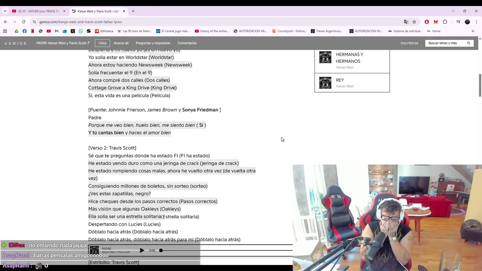Open Las 95 tesis de Mart... bookmark
Image resolution: width=482 pixels, height=271 pixels.
pyautogui.click(x=134, y=31)
